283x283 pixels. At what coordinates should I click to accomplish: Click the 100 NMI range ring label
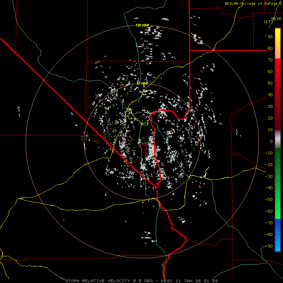(142, 25)
